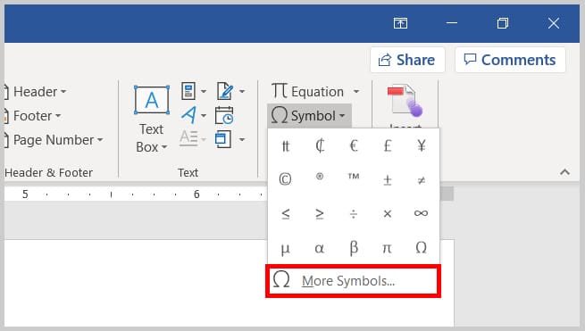585x331 pixels.
Task: Click the Date & Time icon
Action: pos(224,115)
